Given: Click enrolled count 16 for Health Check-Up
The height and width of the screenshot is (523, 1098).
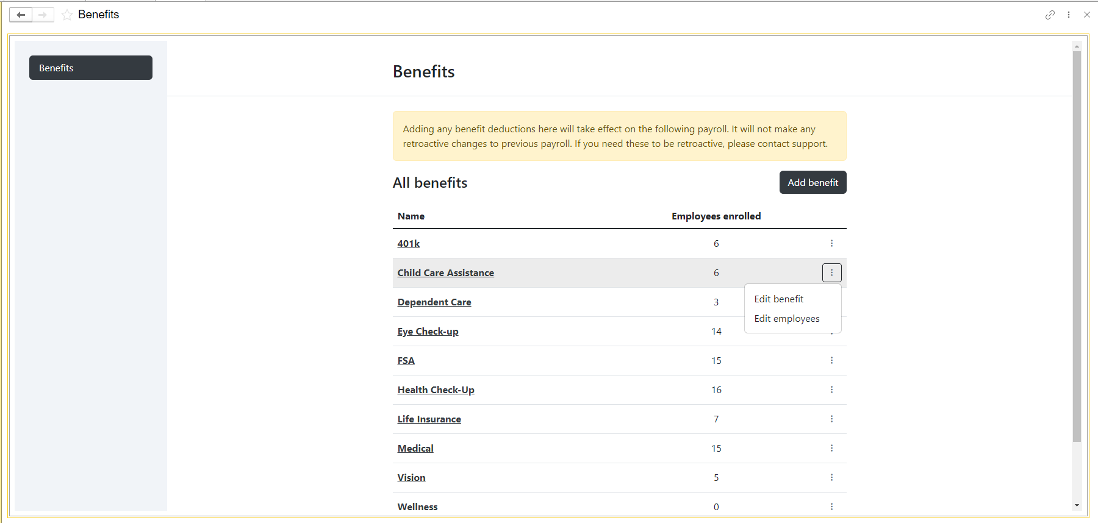Looking at the screenshot, I should click(x=716, y=390).
